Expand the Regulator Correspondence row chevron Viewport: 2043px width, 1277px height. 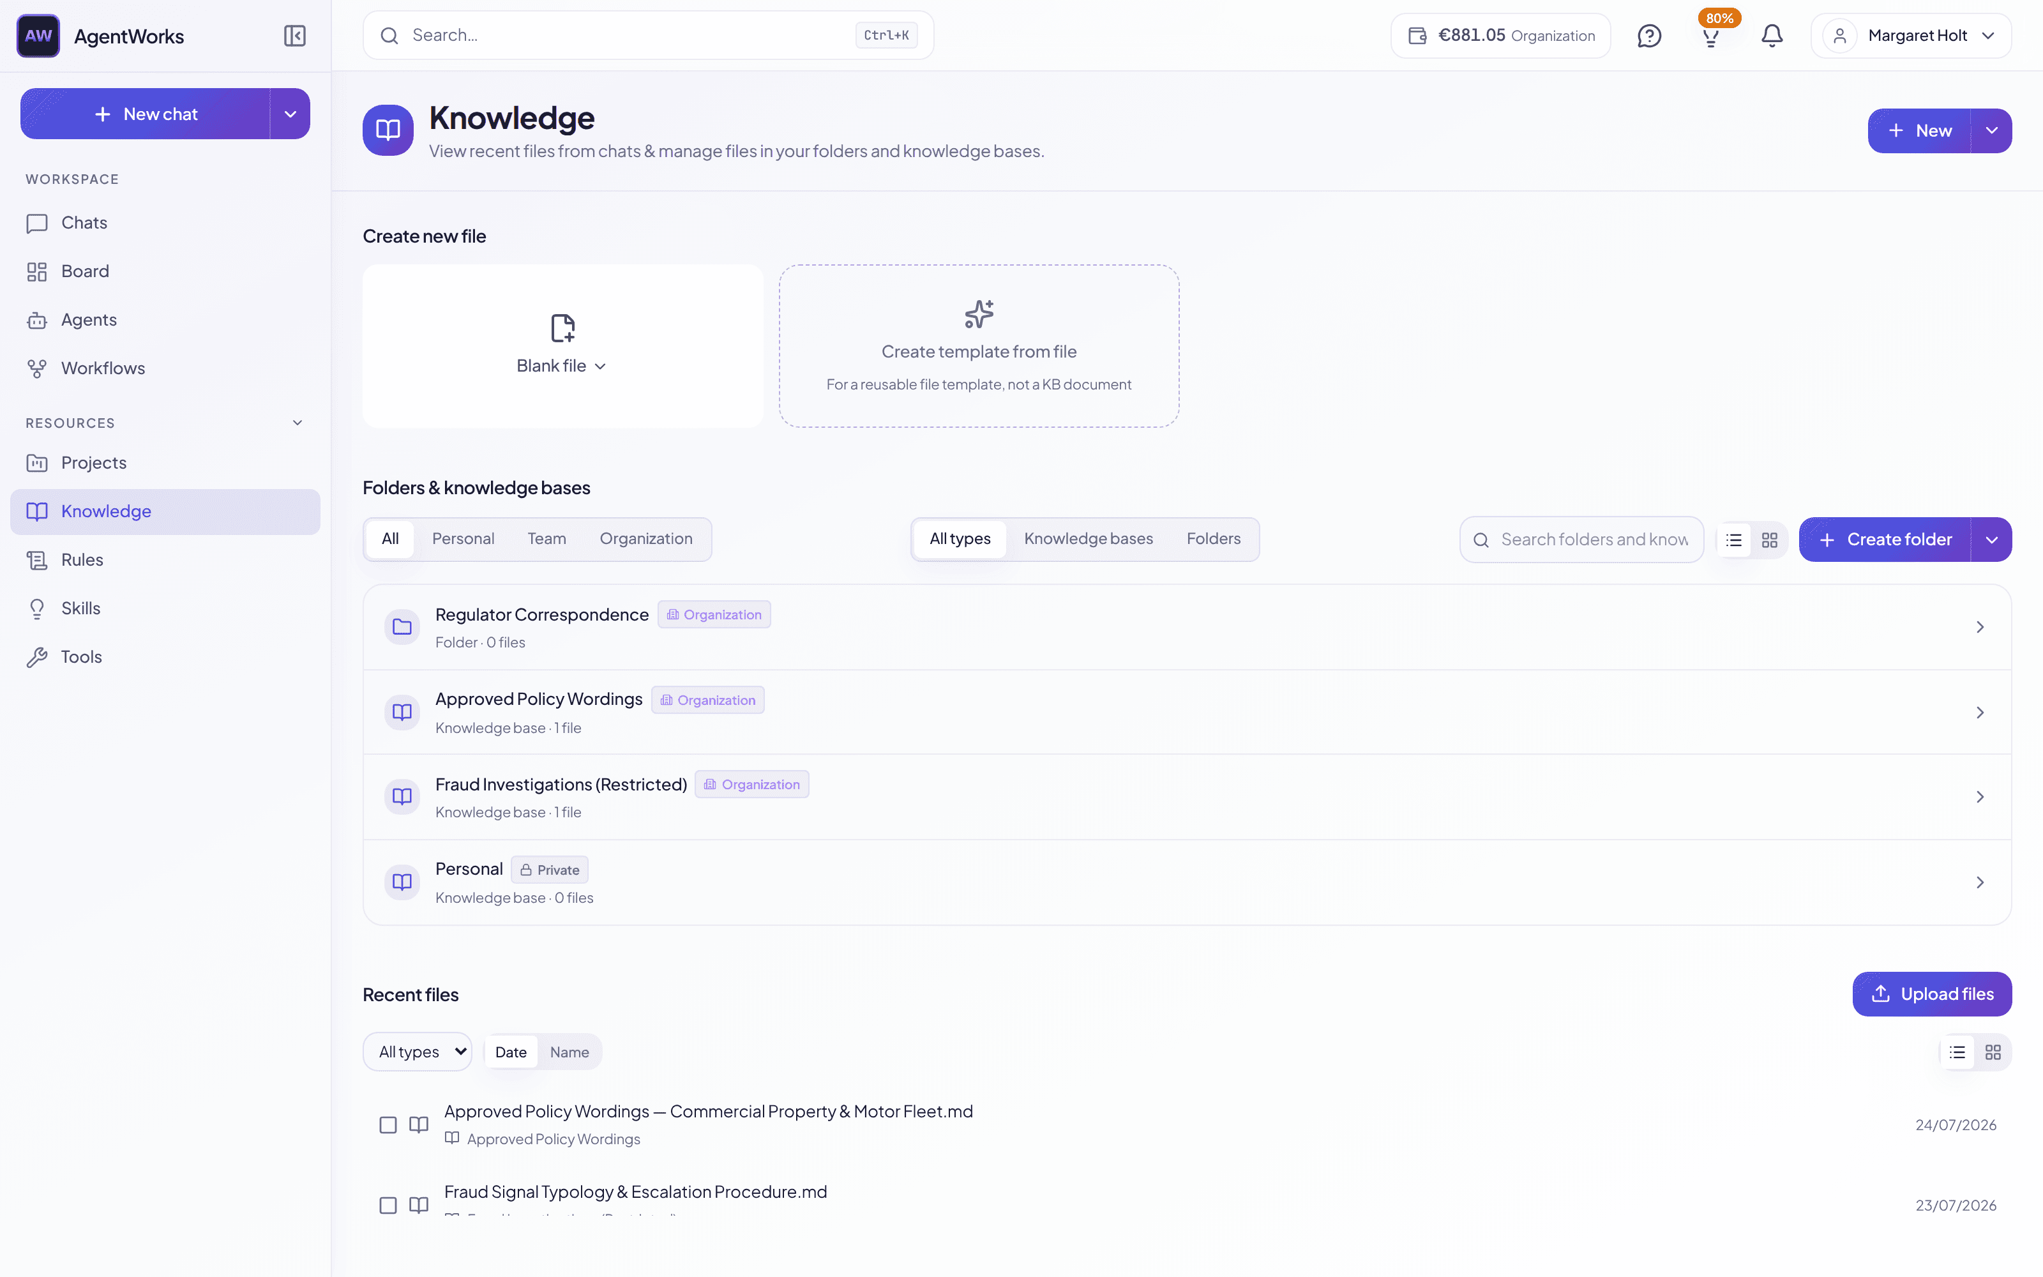pos(1980,626)
